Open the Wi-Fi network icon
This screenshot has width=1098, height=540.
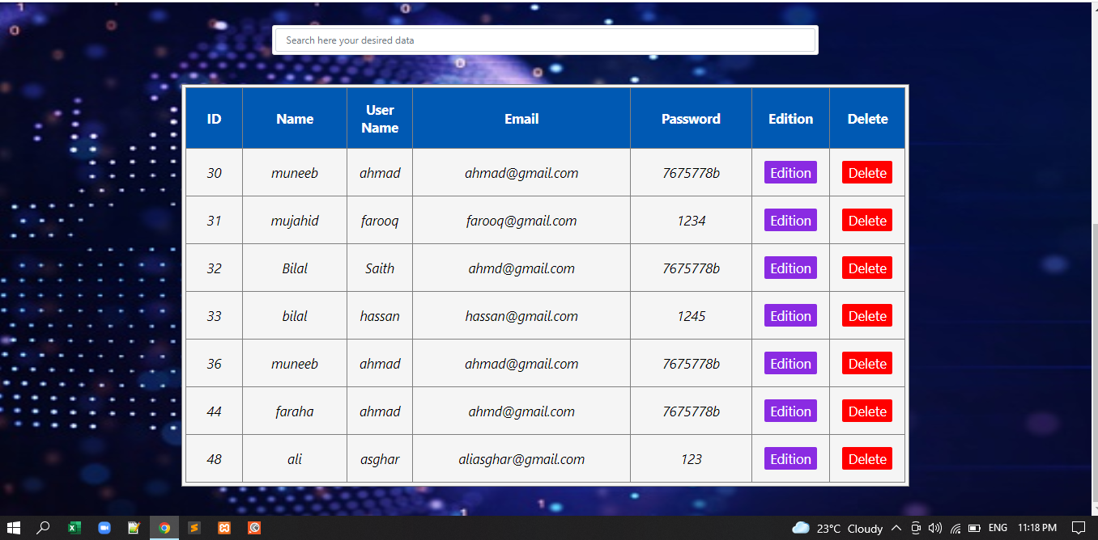(955, 528)
